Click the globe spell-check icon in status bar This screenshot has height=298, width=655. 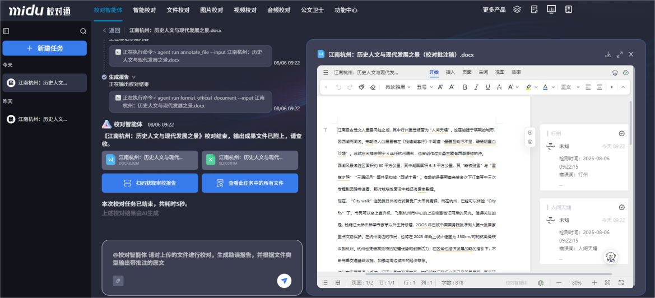(x=541, y=283)
